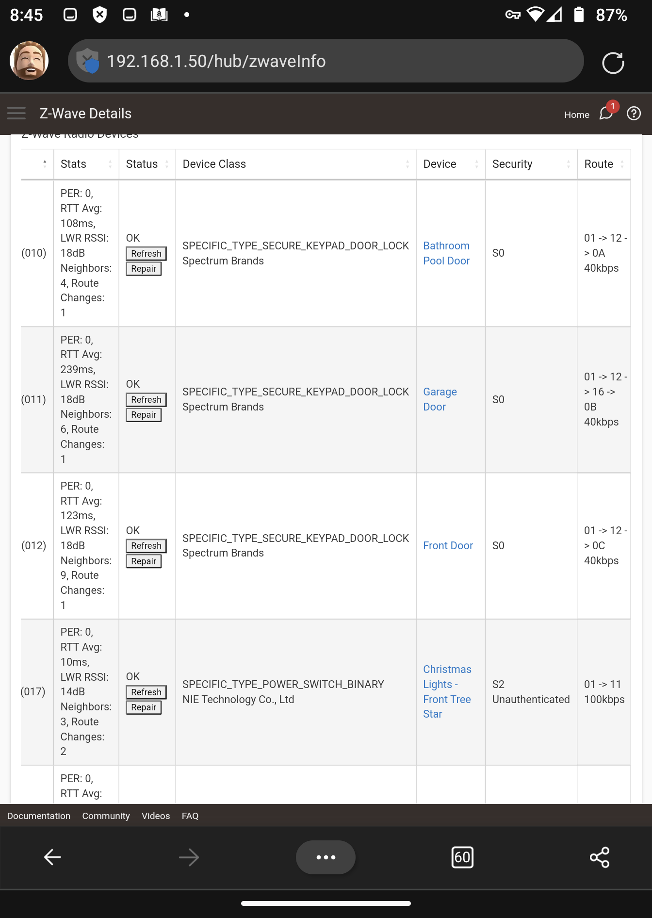Viewport: 652px width, 918px height.
Task: Open the profile avatar
Action: pyautogui.click(x=29, y=61)
